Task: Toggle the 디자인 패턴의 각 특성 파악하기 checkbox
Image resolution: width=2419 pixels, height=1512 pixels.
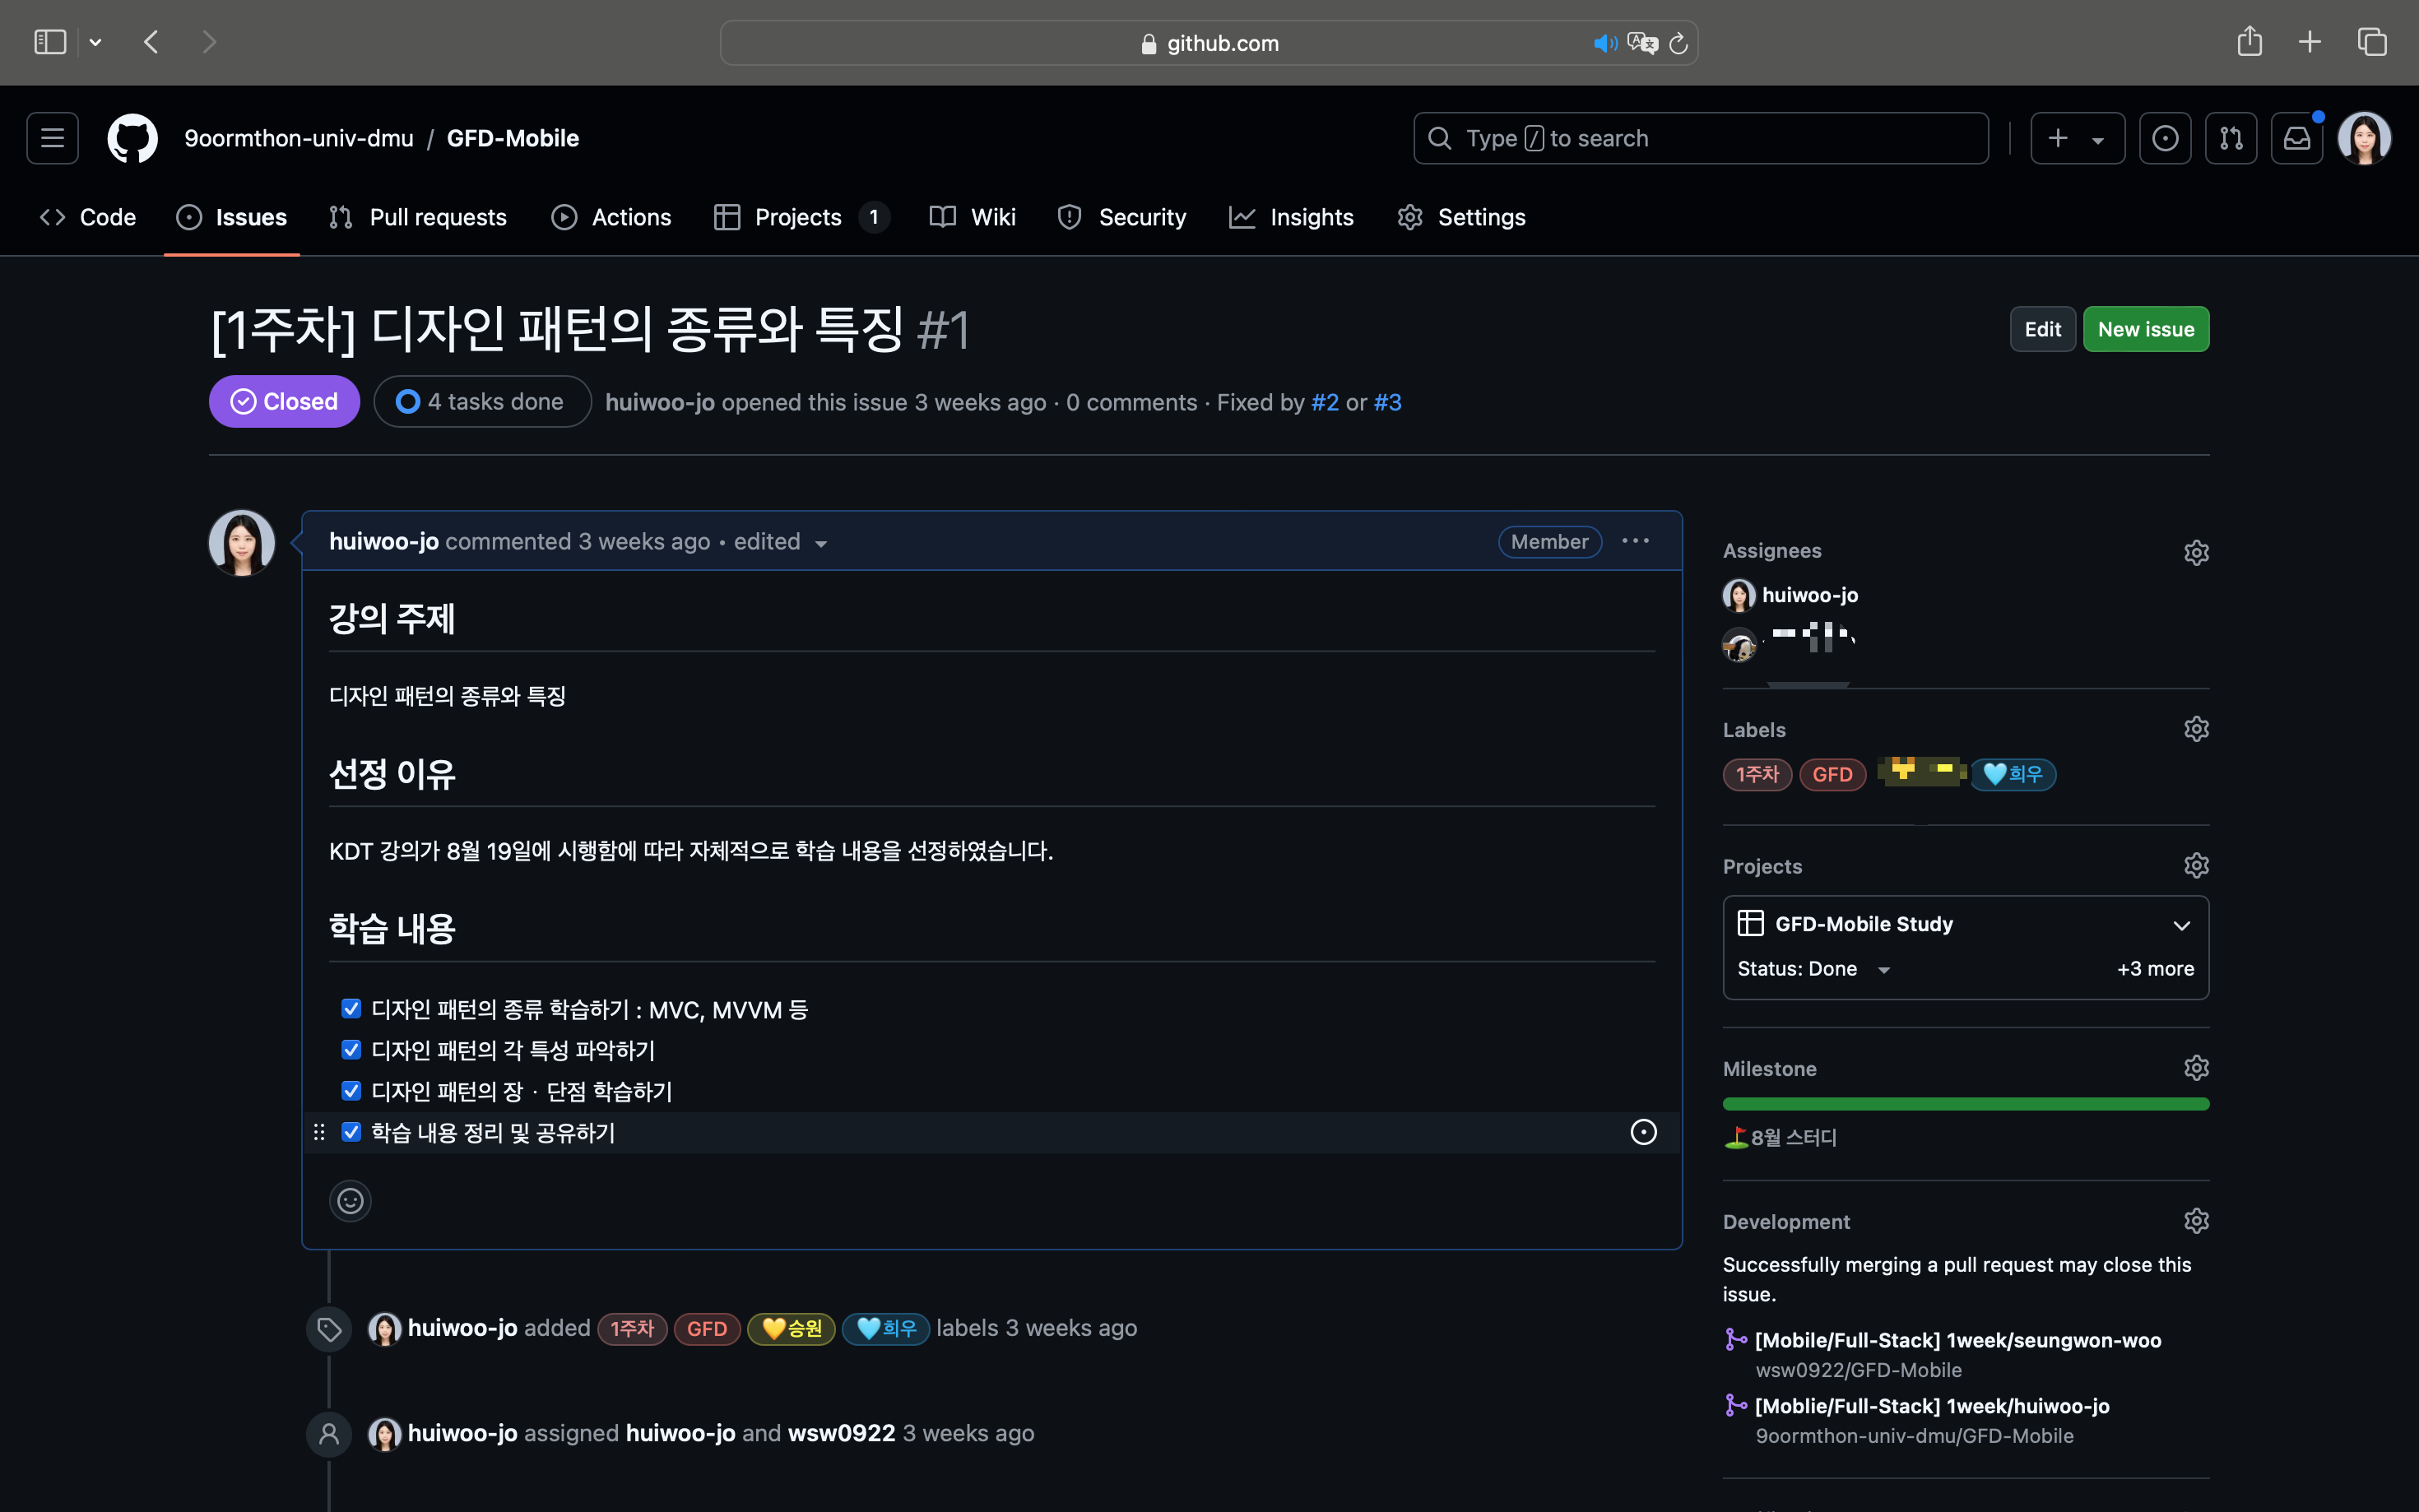Action: (351, 1050)
